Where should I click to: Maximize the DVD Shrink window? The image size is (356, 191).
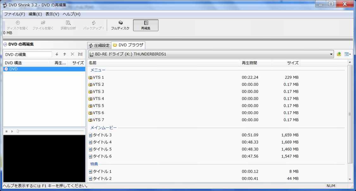click(x=331, y=4)
